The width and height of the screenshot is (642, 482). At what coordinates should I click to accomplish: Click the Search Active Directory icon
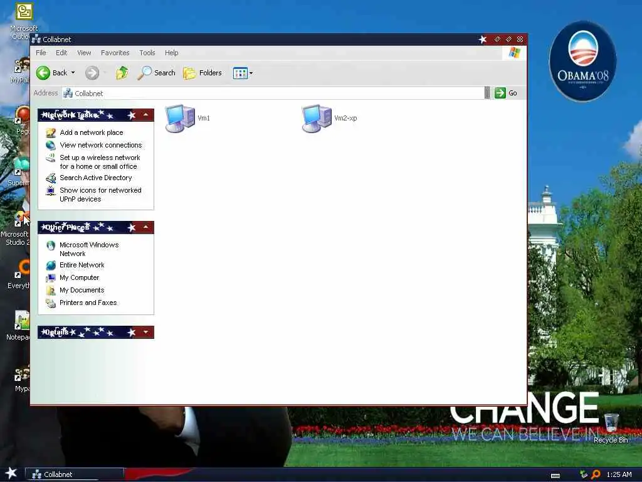(x=51, y=178)
